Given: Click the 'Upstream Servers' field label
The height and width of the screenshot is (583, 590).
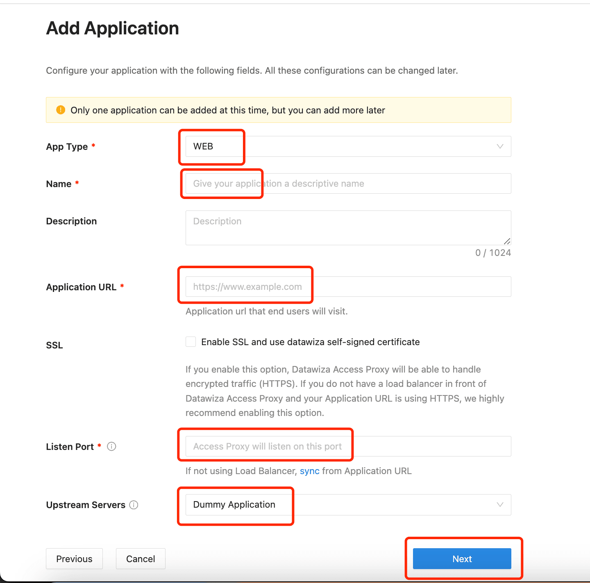Looking at the screenshot, I should 86,505.
